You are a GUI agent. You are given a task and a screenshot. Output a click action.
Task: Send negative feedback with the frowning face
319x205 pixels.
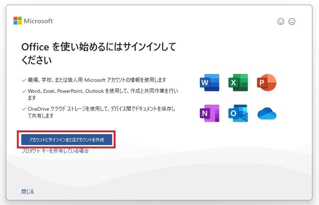tap(292, 22)
